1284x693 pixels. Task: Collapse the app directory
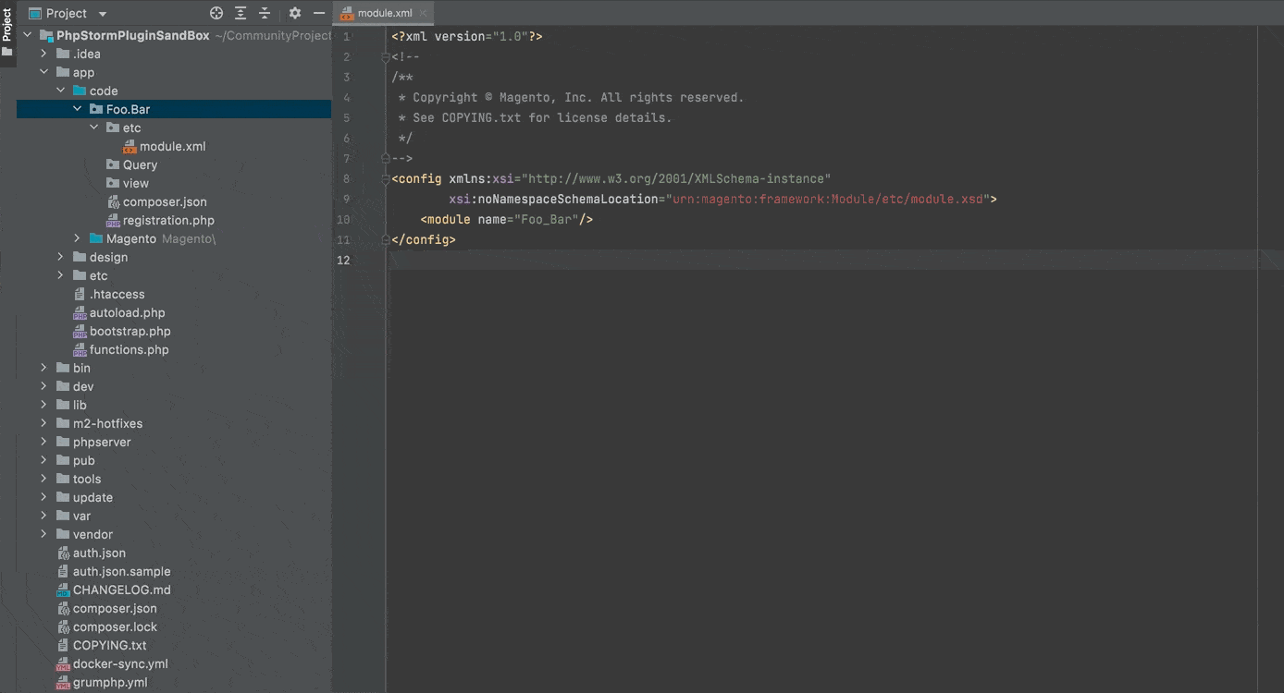pyautogui.click(x=43, y=72)
